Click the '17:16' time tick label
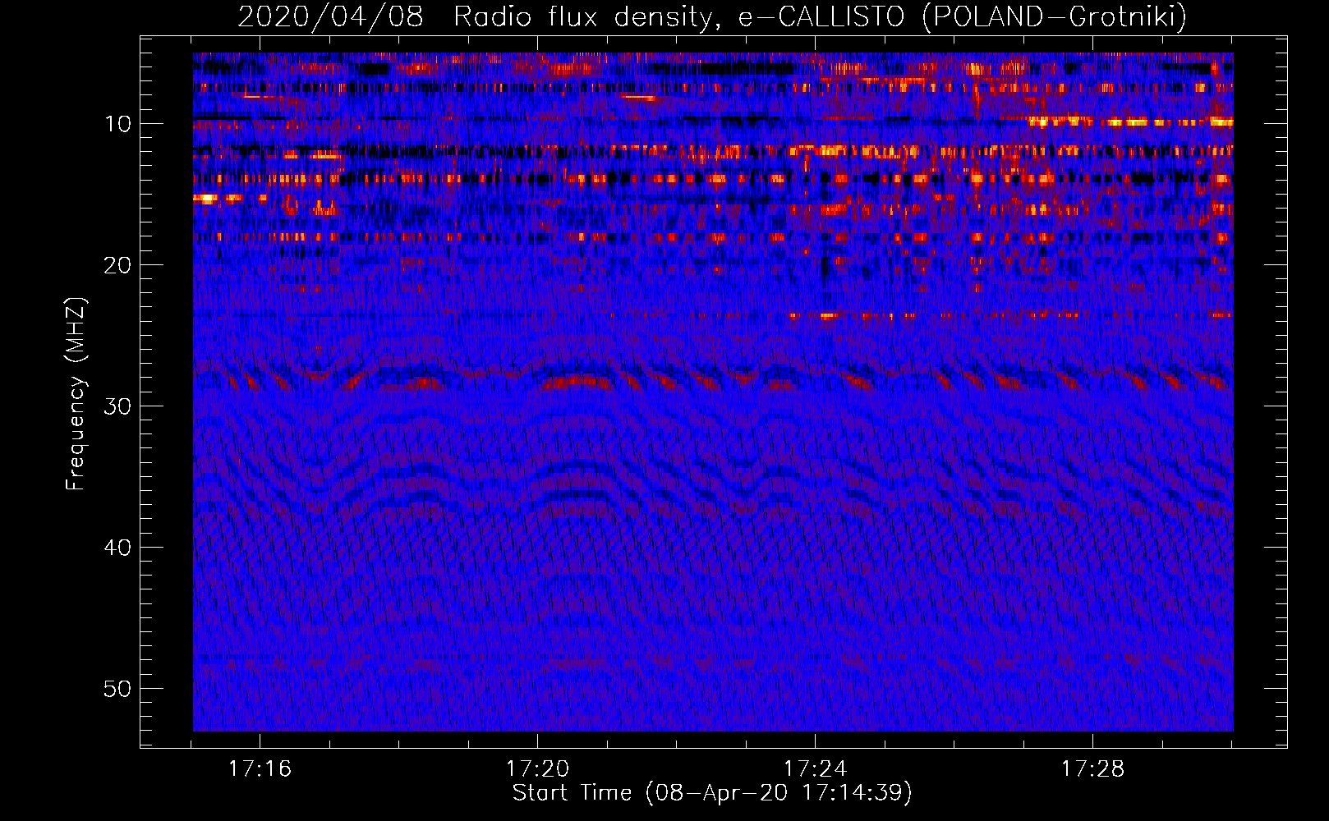Image resolution: width=1329 pixels, height=821 pixels. pyautogui.click(x=260, y=769)
